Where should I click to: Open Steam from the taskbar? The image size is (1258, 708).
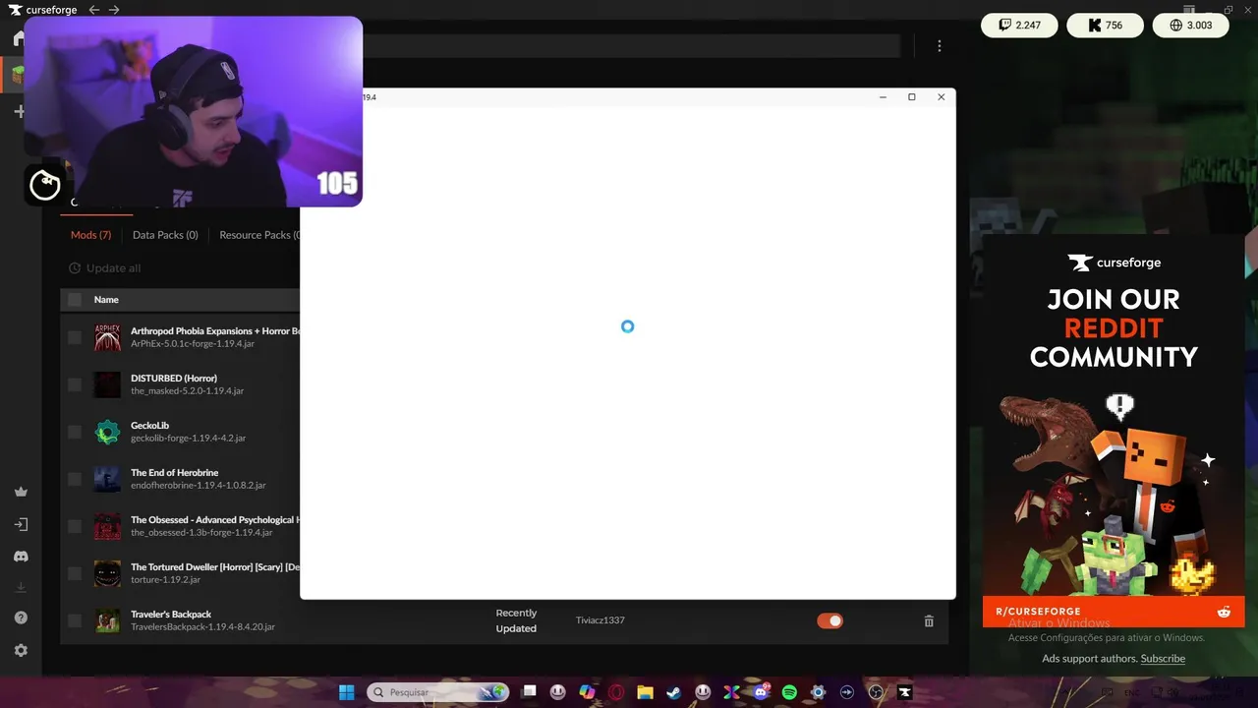click(x=673, y=692)
